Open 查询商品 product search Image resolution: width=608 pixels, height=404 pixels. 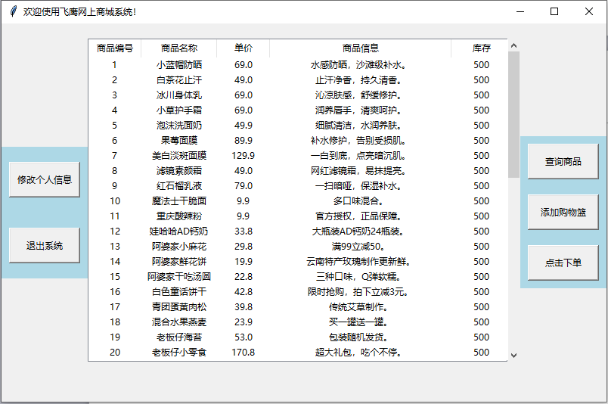[x=563, y=161]
